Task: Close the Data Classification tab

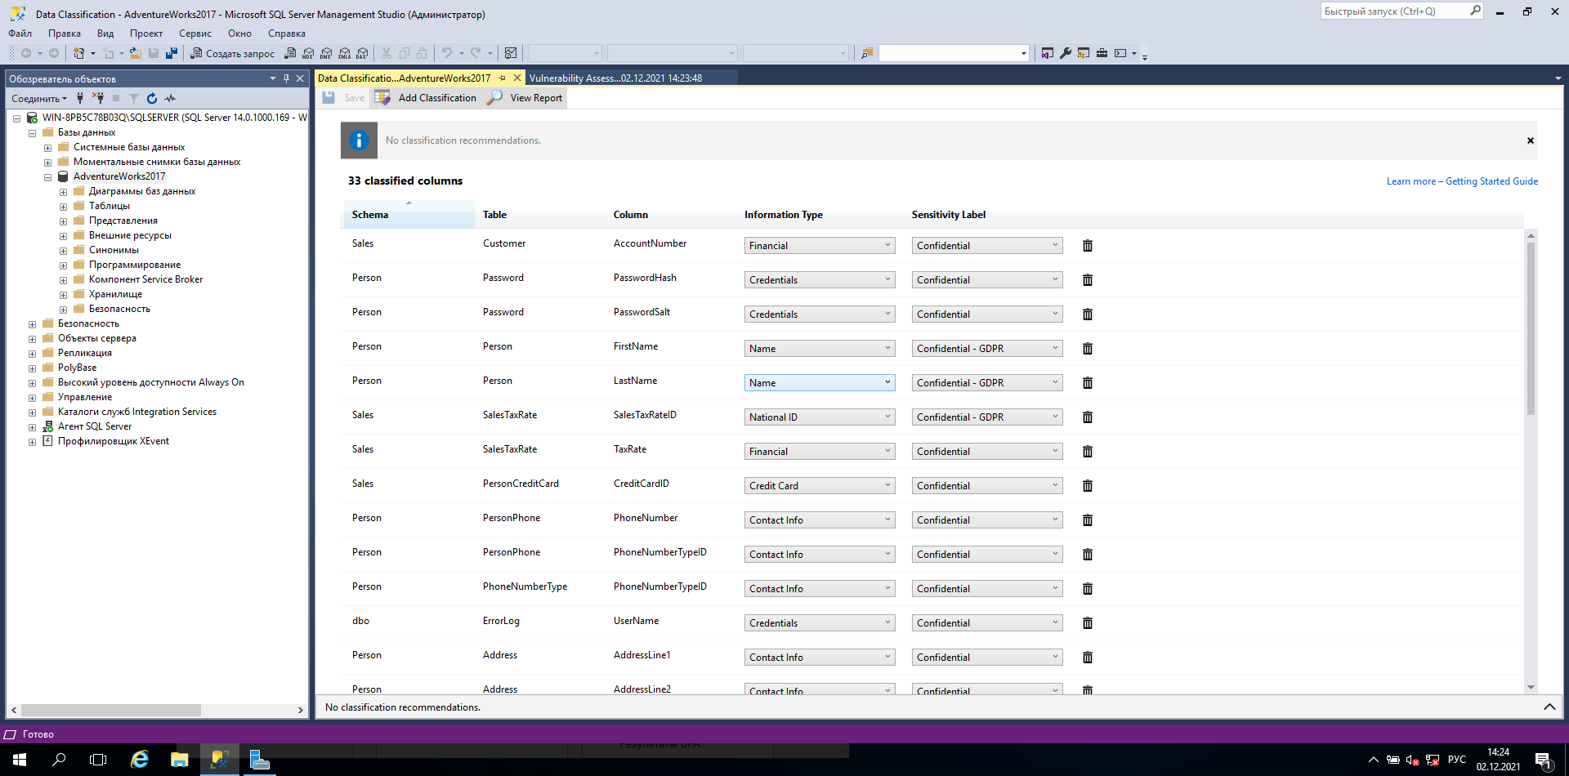Action: pyautogui.click(x=516, y=78)
